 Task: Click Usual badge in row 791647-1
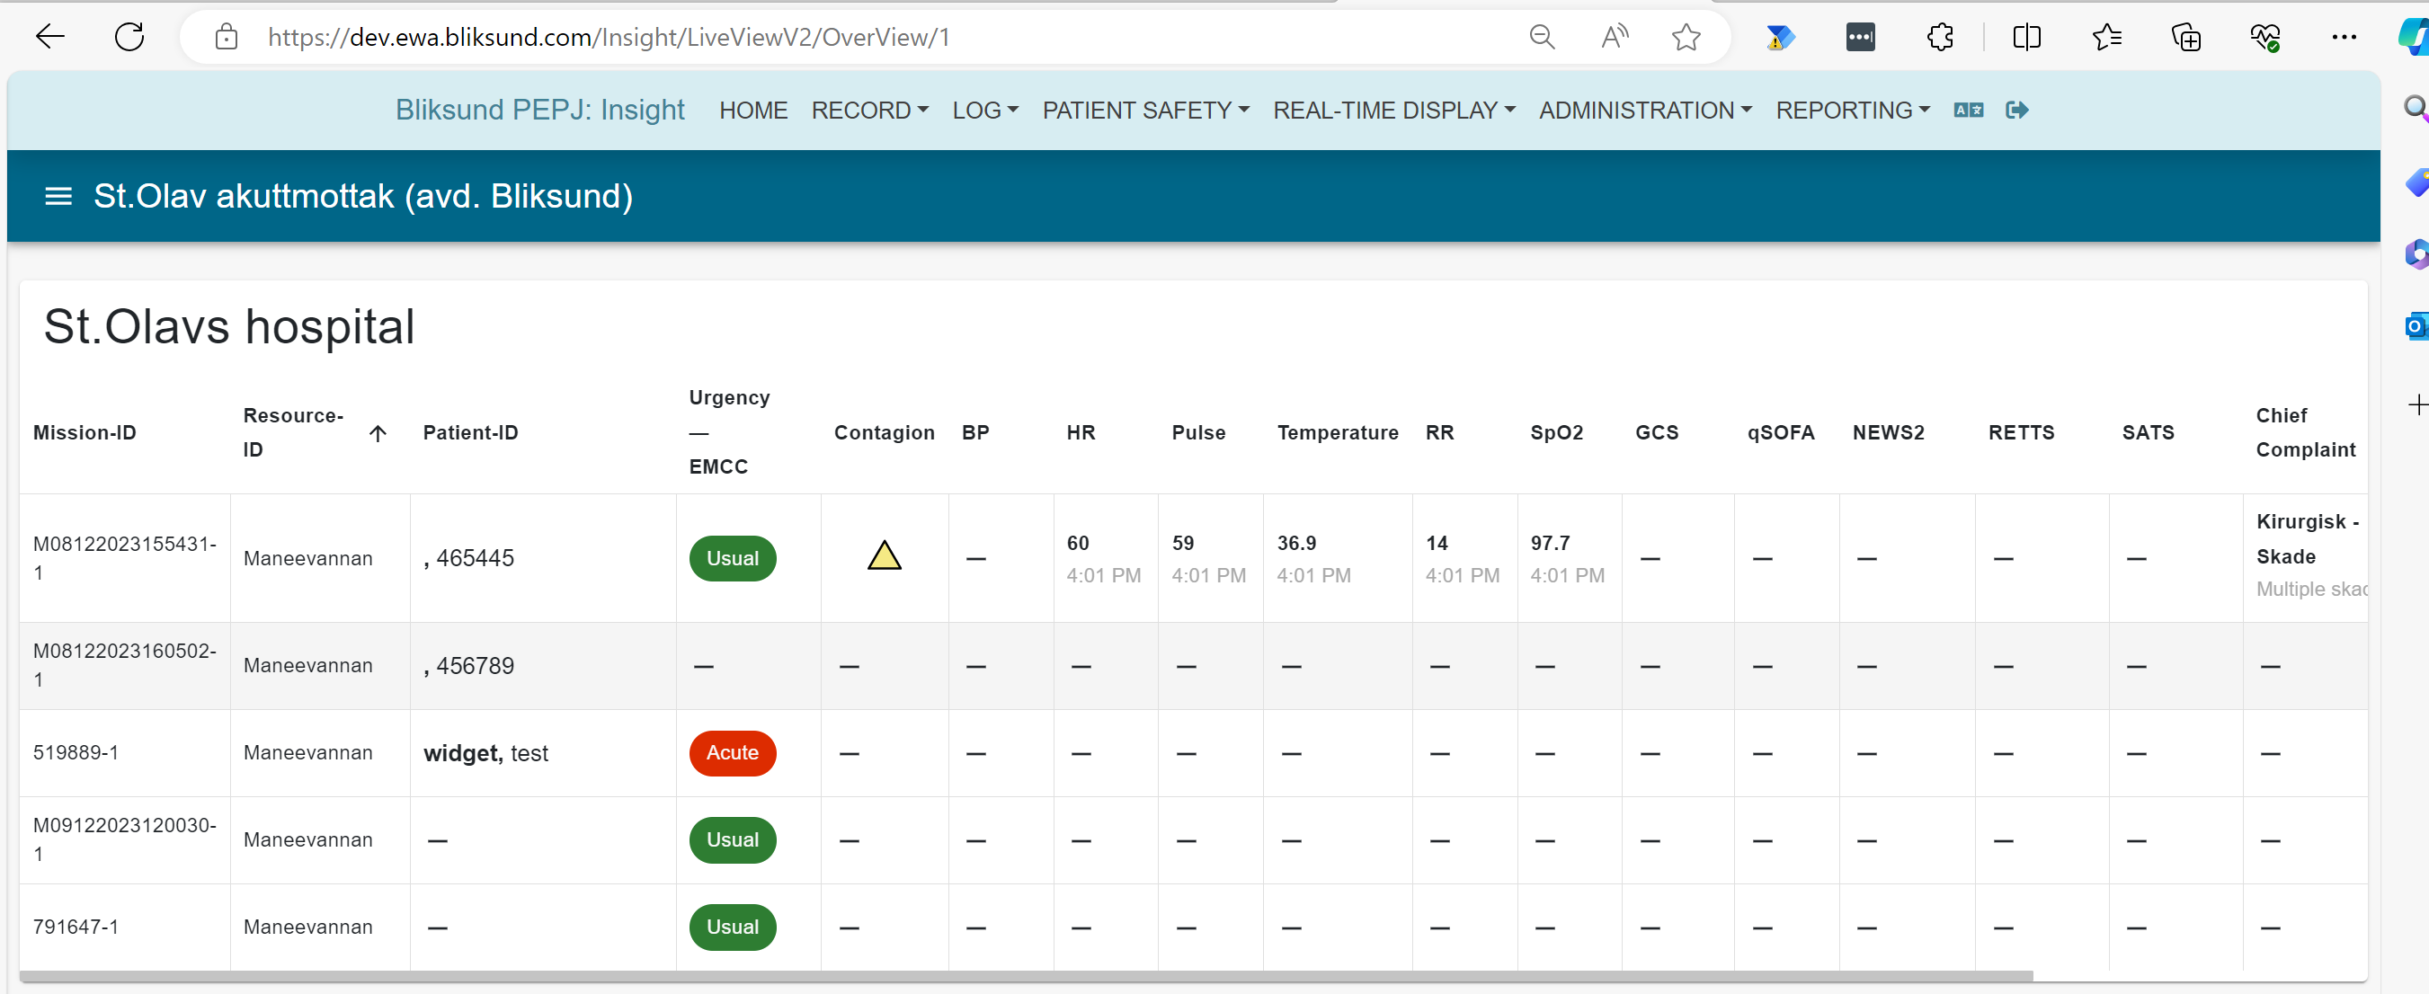[733, 927]
